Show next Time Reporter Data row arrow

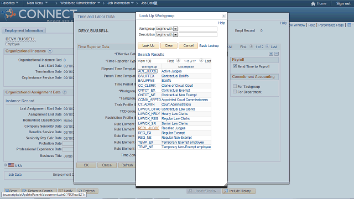point(267,46)
